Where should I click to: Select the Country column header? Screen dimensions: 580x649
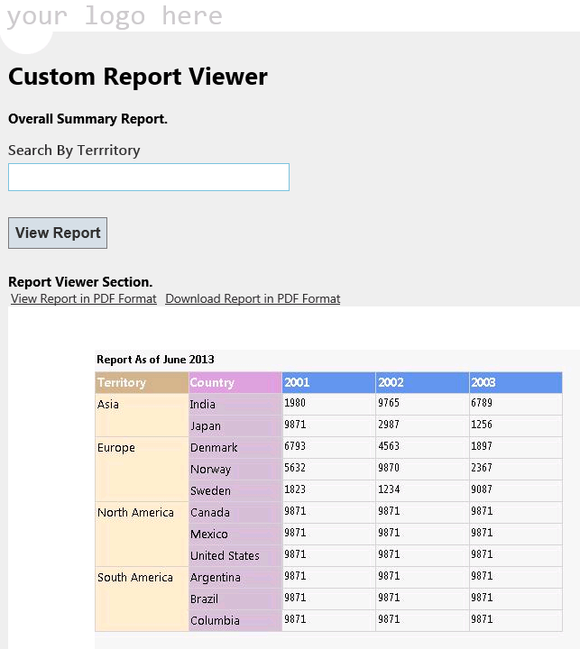(235, 382)
